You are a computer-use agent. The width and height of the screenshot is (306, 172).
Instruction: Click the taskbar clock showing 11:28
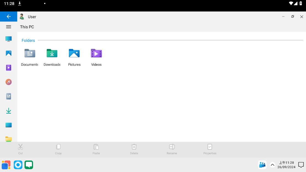286,165
